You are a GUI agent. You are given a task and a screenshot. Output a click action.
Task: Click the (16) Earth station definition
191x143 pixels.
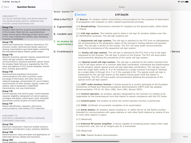pyautogui.click(x=123, y=112)
